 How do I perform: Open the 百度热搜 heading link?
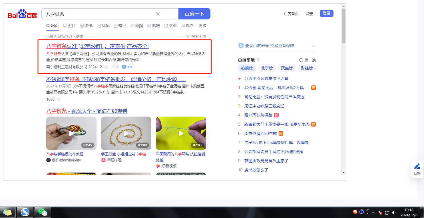tap(249, 60)
